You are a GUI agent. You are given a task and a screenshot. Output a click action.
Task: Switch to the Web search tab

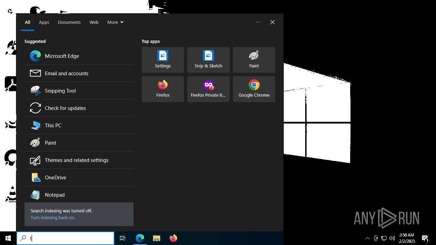(94, 22)
